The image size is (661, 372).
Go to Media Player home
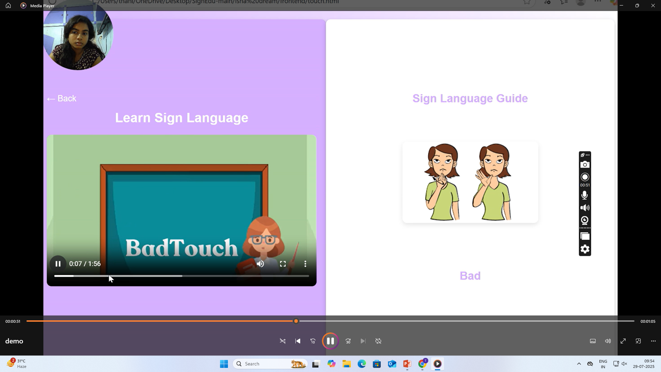[x=8, y=6]
